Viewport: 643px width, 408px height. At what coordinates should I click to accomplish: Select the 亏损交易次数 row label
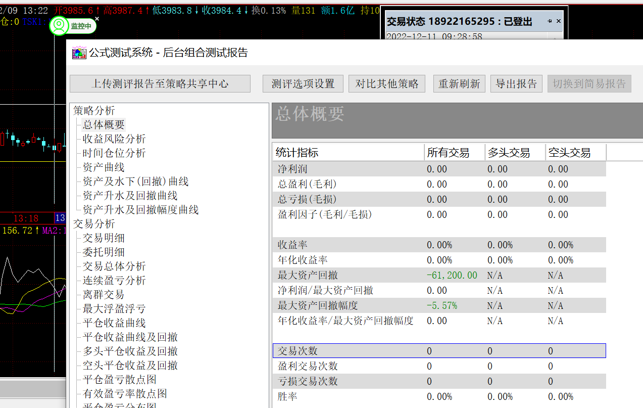(308, 381)
